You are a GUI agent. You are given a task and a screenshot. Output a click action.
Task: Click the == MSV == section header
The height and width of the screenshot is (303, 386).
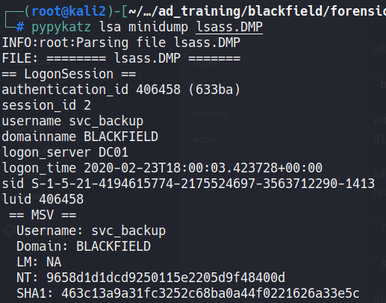[x=43, y=215]
